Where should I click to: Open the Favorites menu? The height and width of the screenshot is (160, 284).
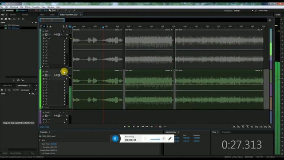tap(36, 7)
